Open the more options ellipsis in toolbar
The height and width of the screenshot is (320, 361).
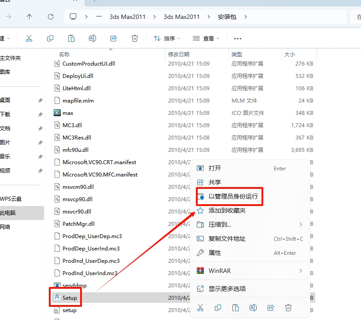click(238, 39)
